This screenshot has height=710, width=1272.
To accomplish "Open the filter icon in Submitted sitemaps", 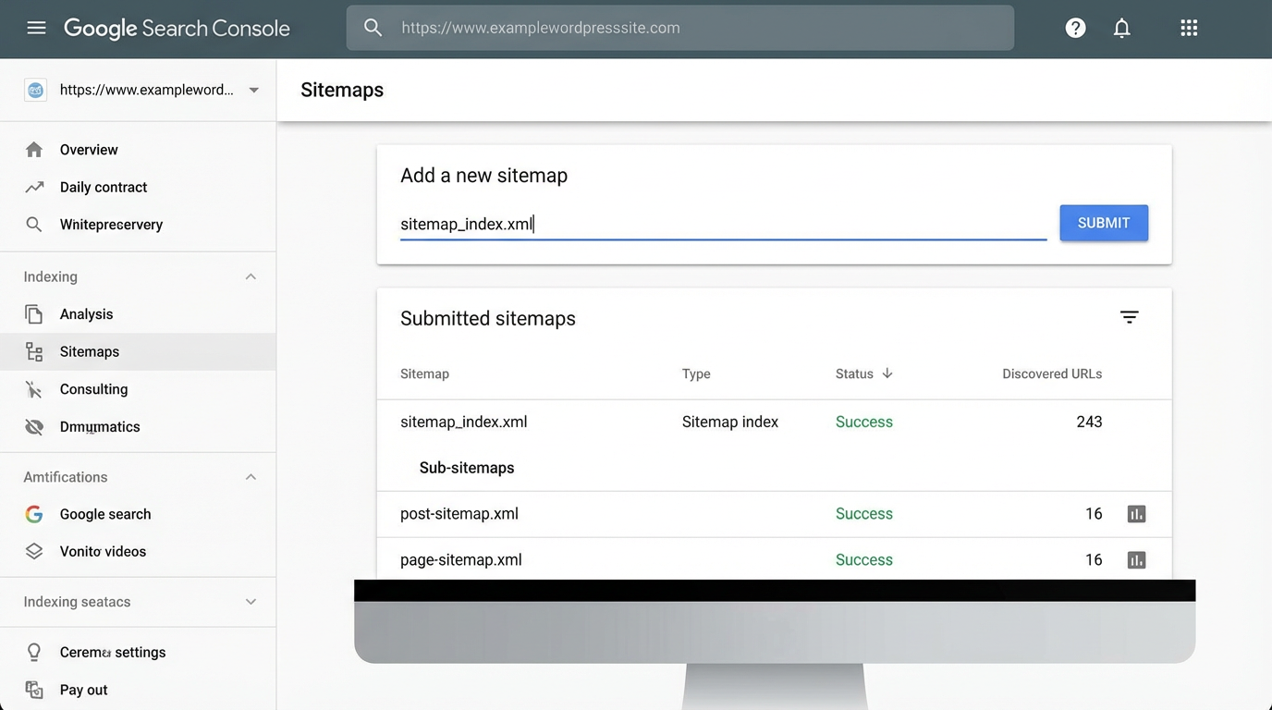I will 1130,316.
